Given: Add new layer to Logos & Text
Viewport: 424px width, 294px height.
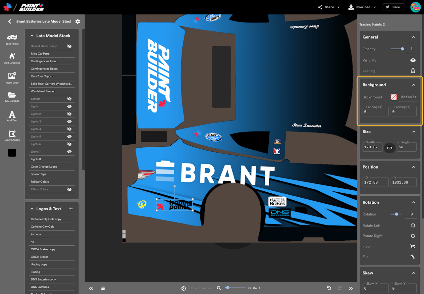Looking at the screenshot, I should tap(71, 209).
